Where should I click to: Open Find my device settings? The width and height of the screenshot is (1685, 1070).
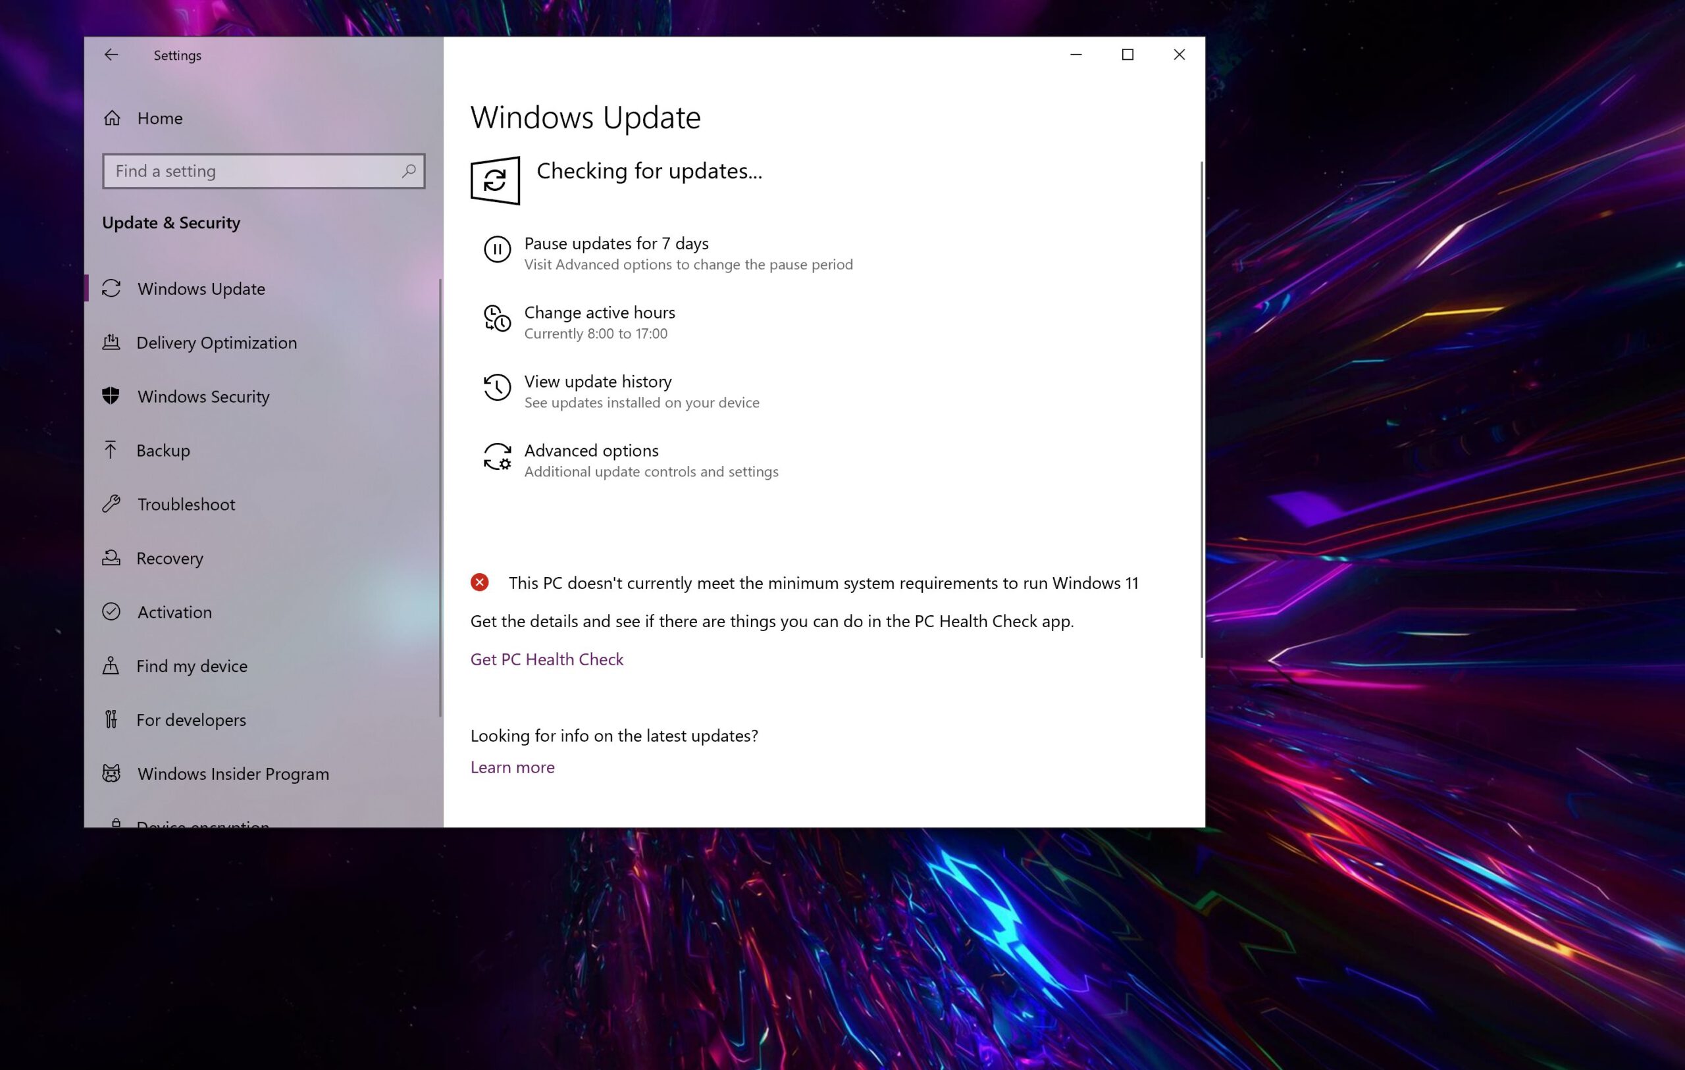[263, 665]
